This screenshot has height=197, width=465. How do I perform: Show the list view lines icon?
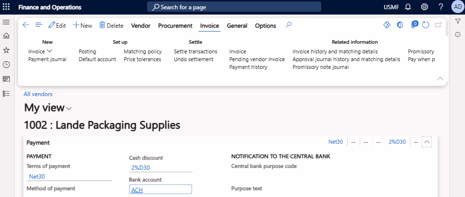pyautogui.click(x=39, y=25)
